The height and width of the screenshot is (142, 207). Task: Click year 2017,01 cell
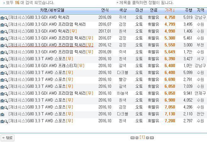click(x=105, y=31)
